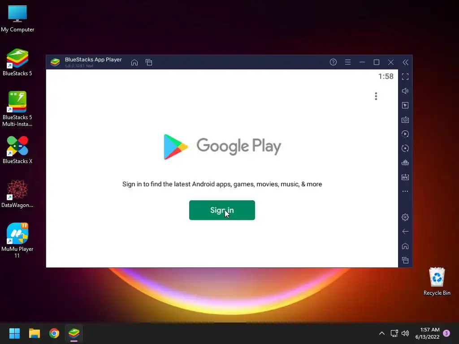Select the My Computer desktop icon
The width and height of the screenshot is (459, 344).
click(x=17, y=18)
